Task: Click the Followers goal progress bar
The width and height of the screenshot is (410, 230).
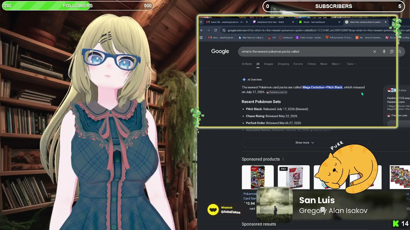Action: (x=78, y=6)
